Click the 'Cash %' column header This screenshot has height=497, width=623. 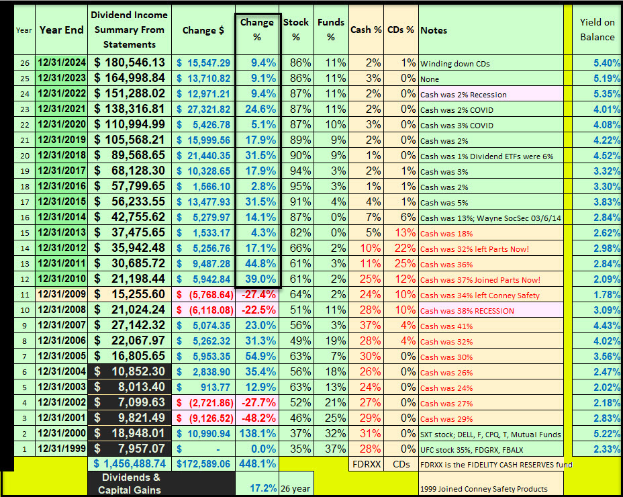366,30
